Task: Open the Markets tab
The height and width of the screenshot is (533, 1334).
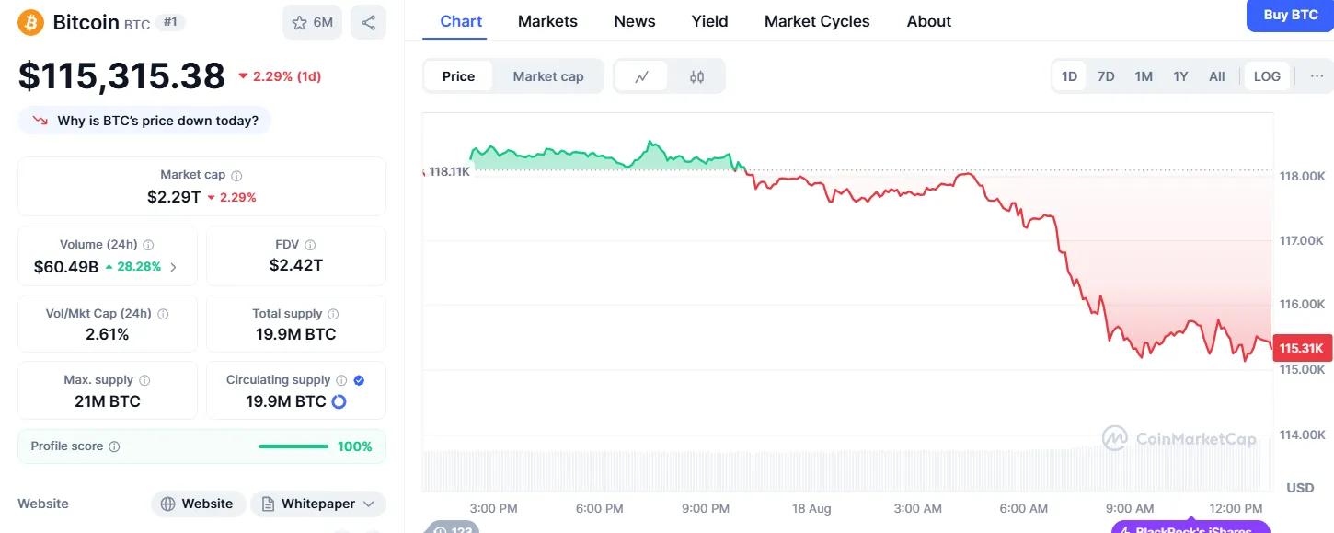Action: tap(547, 21)
